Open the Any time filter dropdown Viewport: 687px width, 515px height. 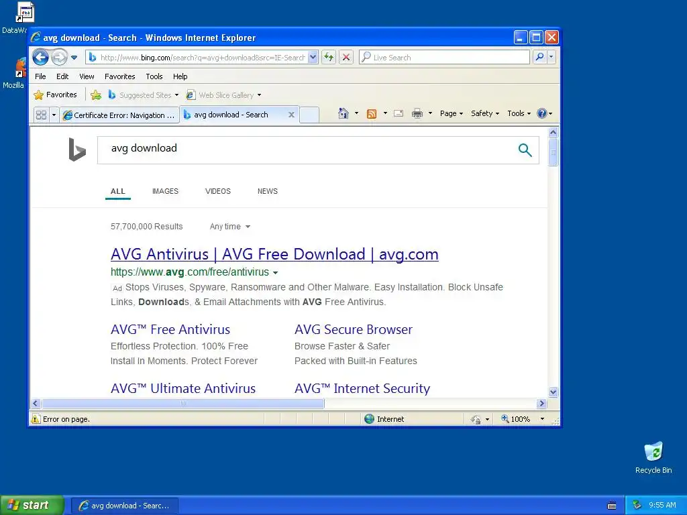[230, 227]
